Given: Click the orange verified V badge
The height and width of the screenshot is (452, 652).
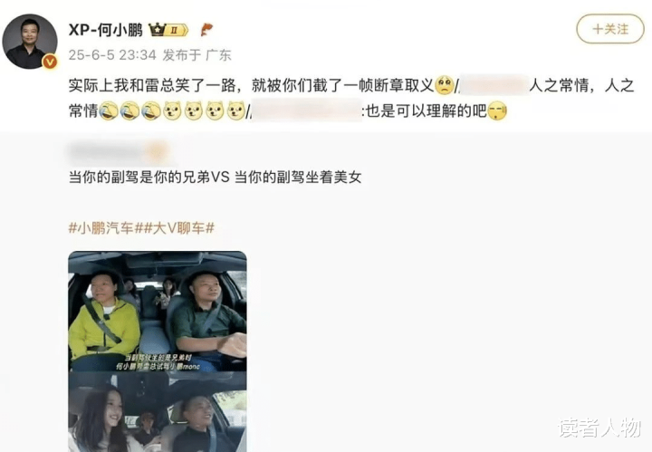Looking at the screenshot, I should pyautogui.click(x=50, y=62).
